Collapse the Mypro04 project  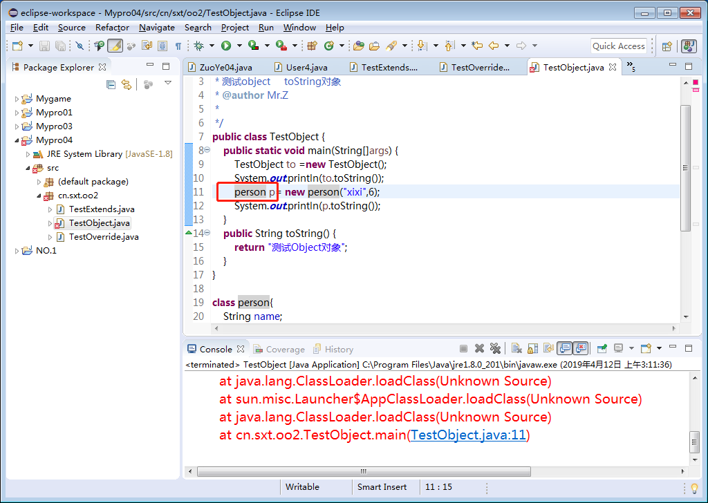[17, 140]
